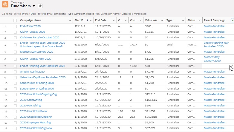This screenshot has height=132, width=234.
Task: Expand the Campaign Name column menu
Action: click(69, 20)
